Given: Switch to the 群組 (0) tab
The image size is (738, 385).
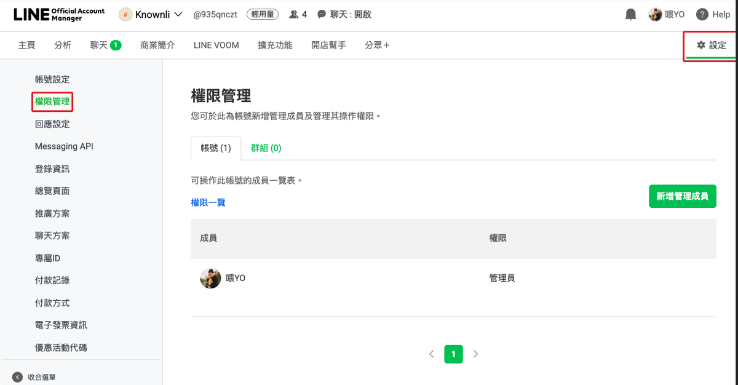Looking at the screenshot, I should coord(266,148).
